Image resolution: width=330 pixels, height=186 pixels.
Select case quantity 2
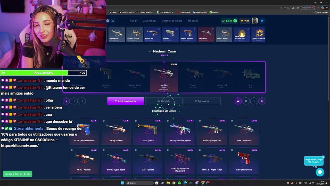74,101
